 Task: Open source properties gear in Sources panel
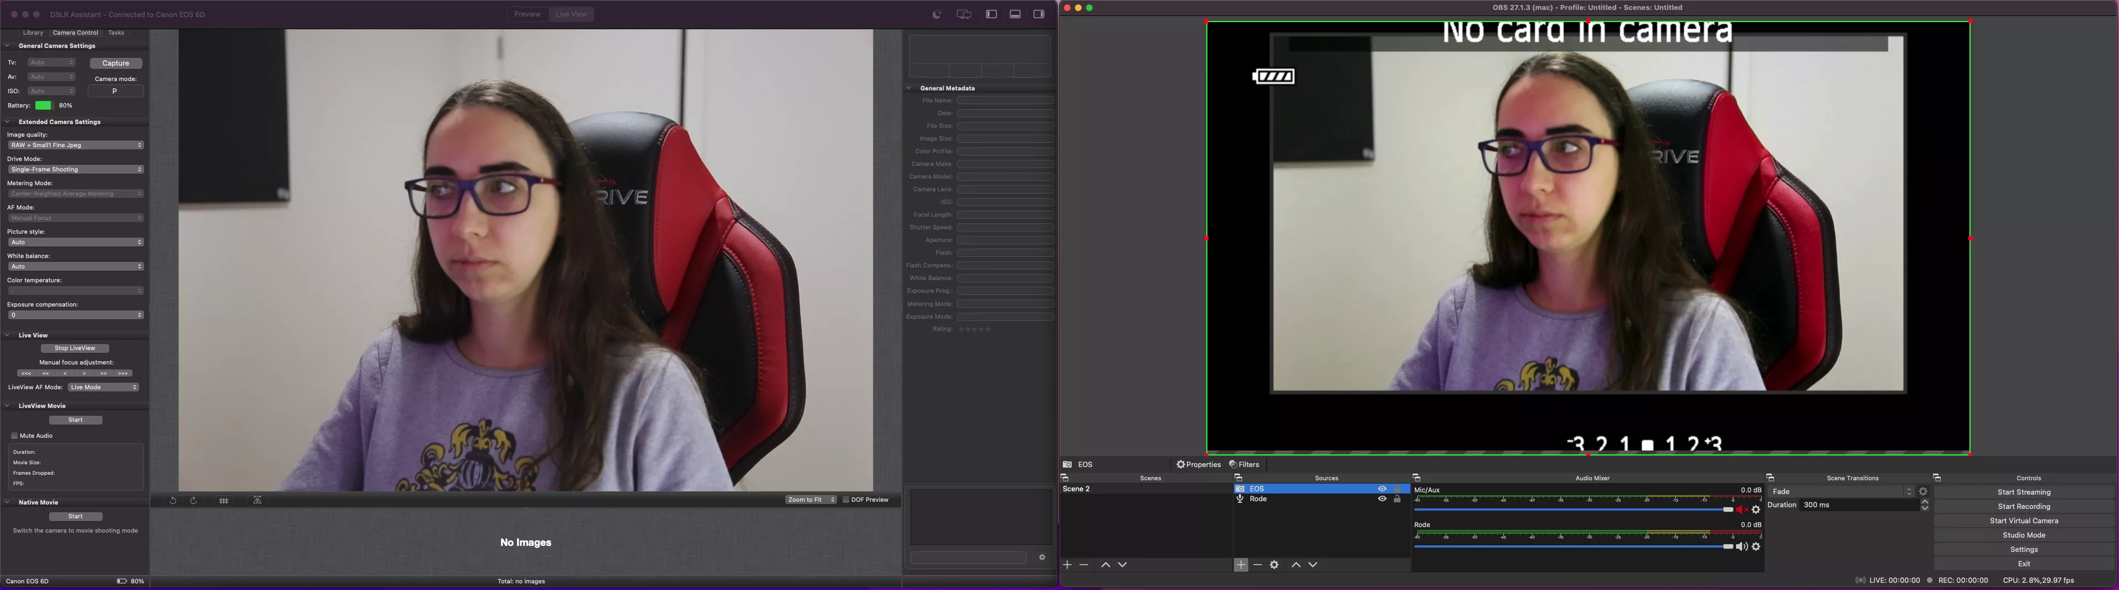tap(1274, 565)
